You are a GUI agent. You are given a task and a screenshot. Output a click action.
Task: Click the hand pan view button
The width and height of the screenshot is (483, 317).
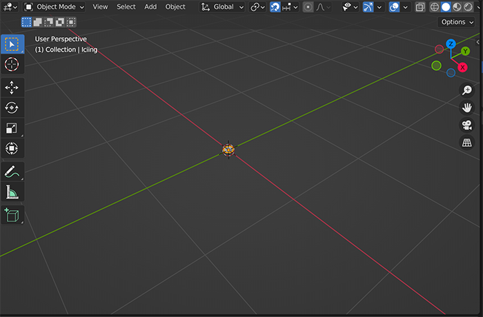tap(466, 108)
